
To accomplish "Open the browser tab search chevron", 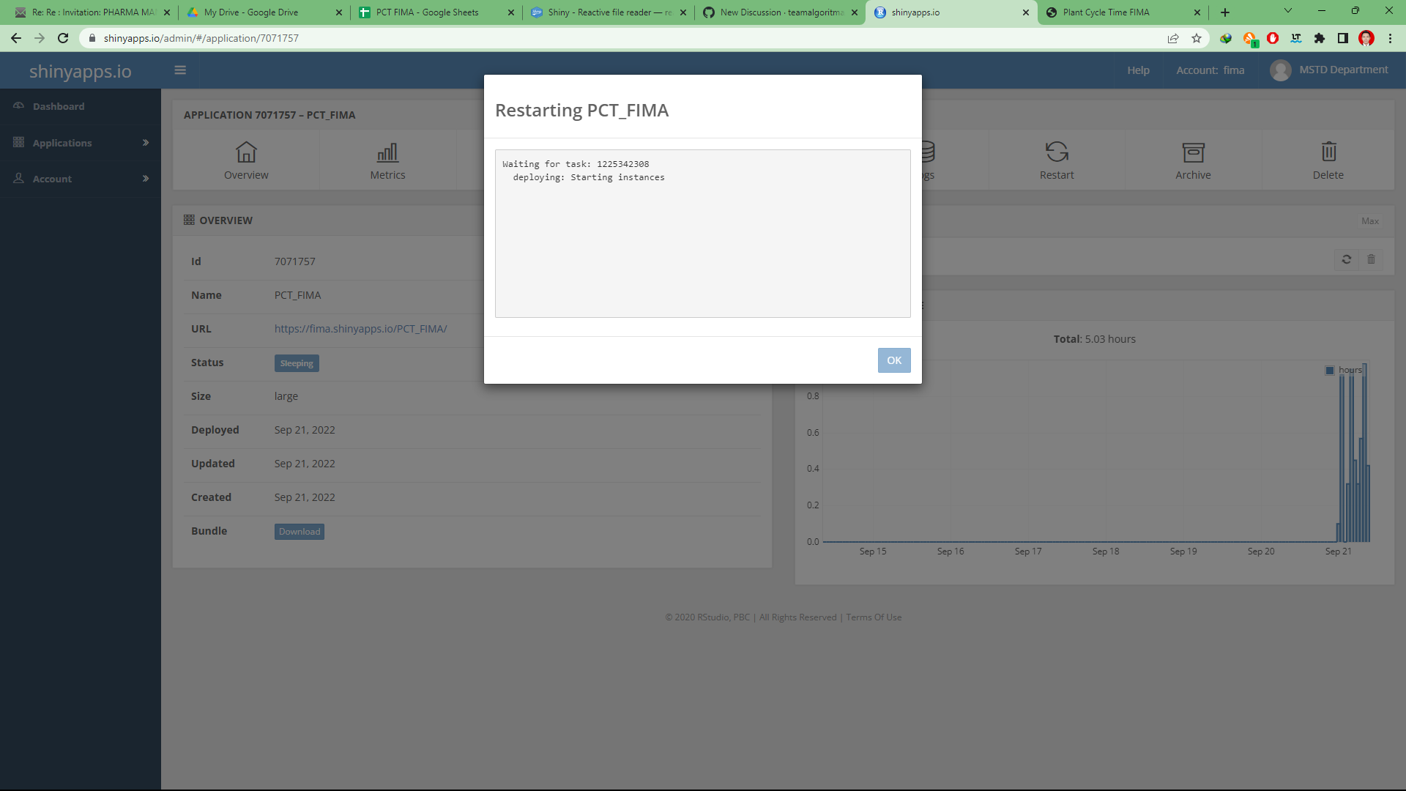I will [x=1287, y=12].
